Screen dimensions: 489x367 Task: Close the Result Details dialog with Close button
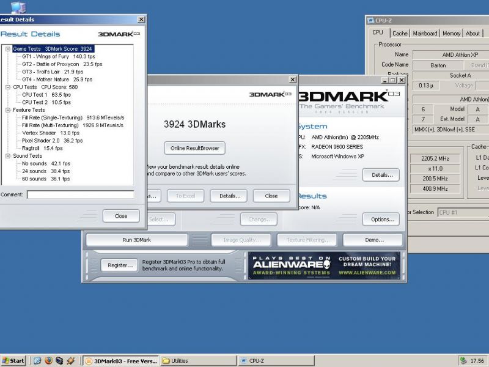[x=121, y=216]
